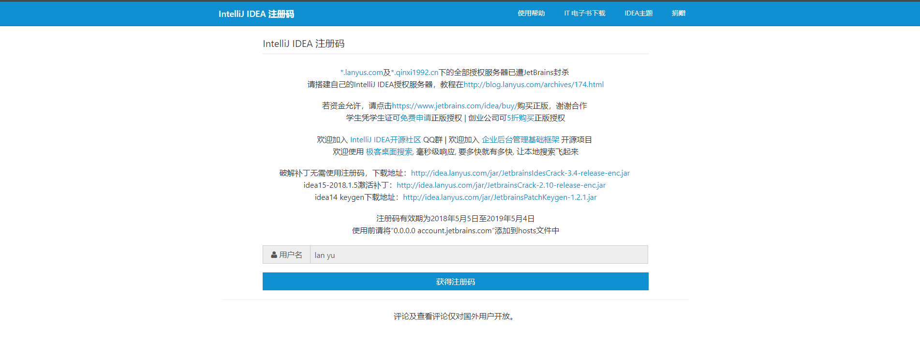Open IntelliJ IDEA开源社区 link
This screenshot has height=345, width=920.
coord(386,140)
